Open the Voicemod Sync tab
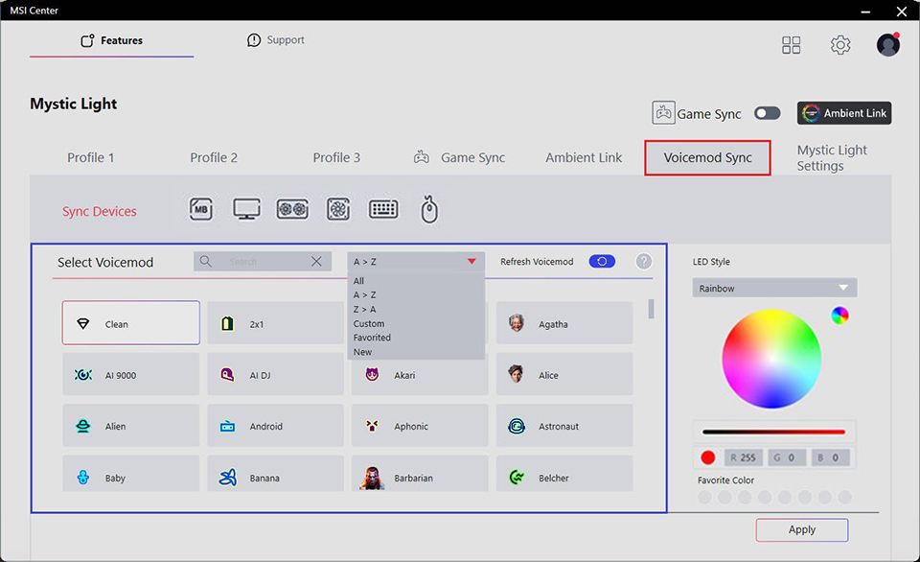The width and height of the screenshot is (920, 562). pos(707,157)
